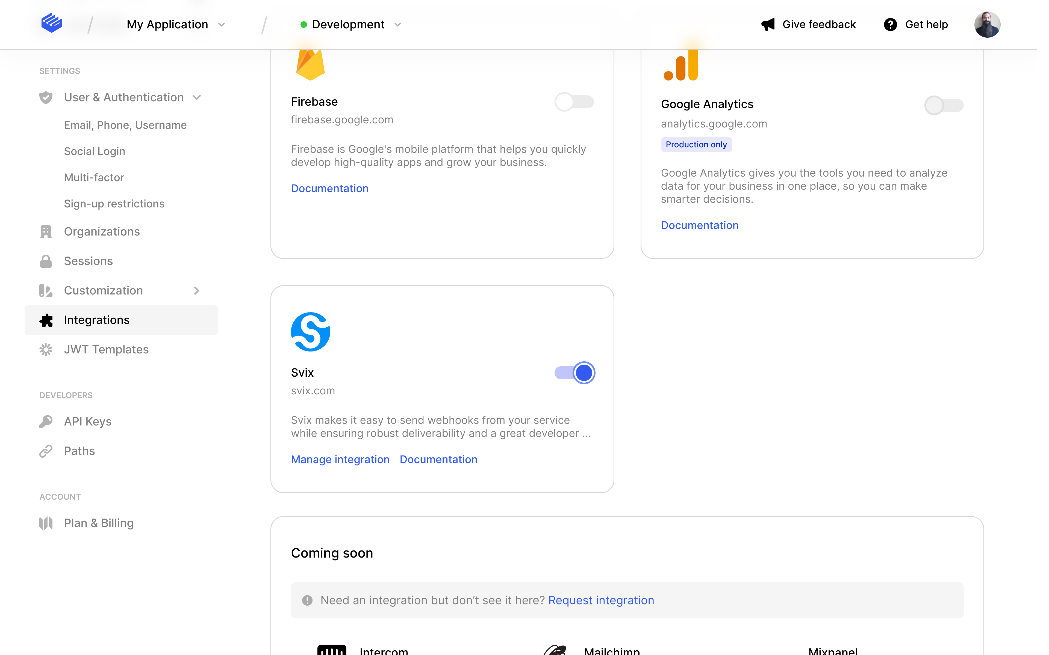Open Firebase Documentation link
1049x655 pixels.
pyautogui.click(x=329, y=188)
